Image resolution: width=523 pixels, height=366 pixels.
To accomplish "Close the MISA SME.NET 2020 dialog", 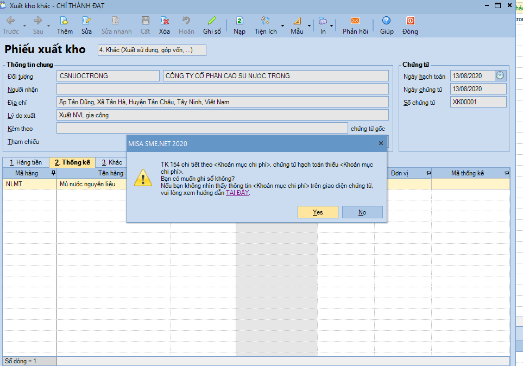I will (381, 143).
